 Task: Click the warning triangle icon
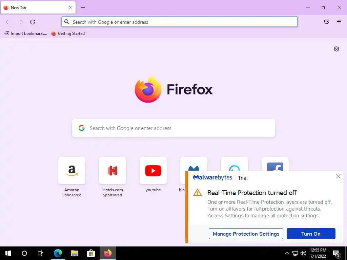(198, 193)
